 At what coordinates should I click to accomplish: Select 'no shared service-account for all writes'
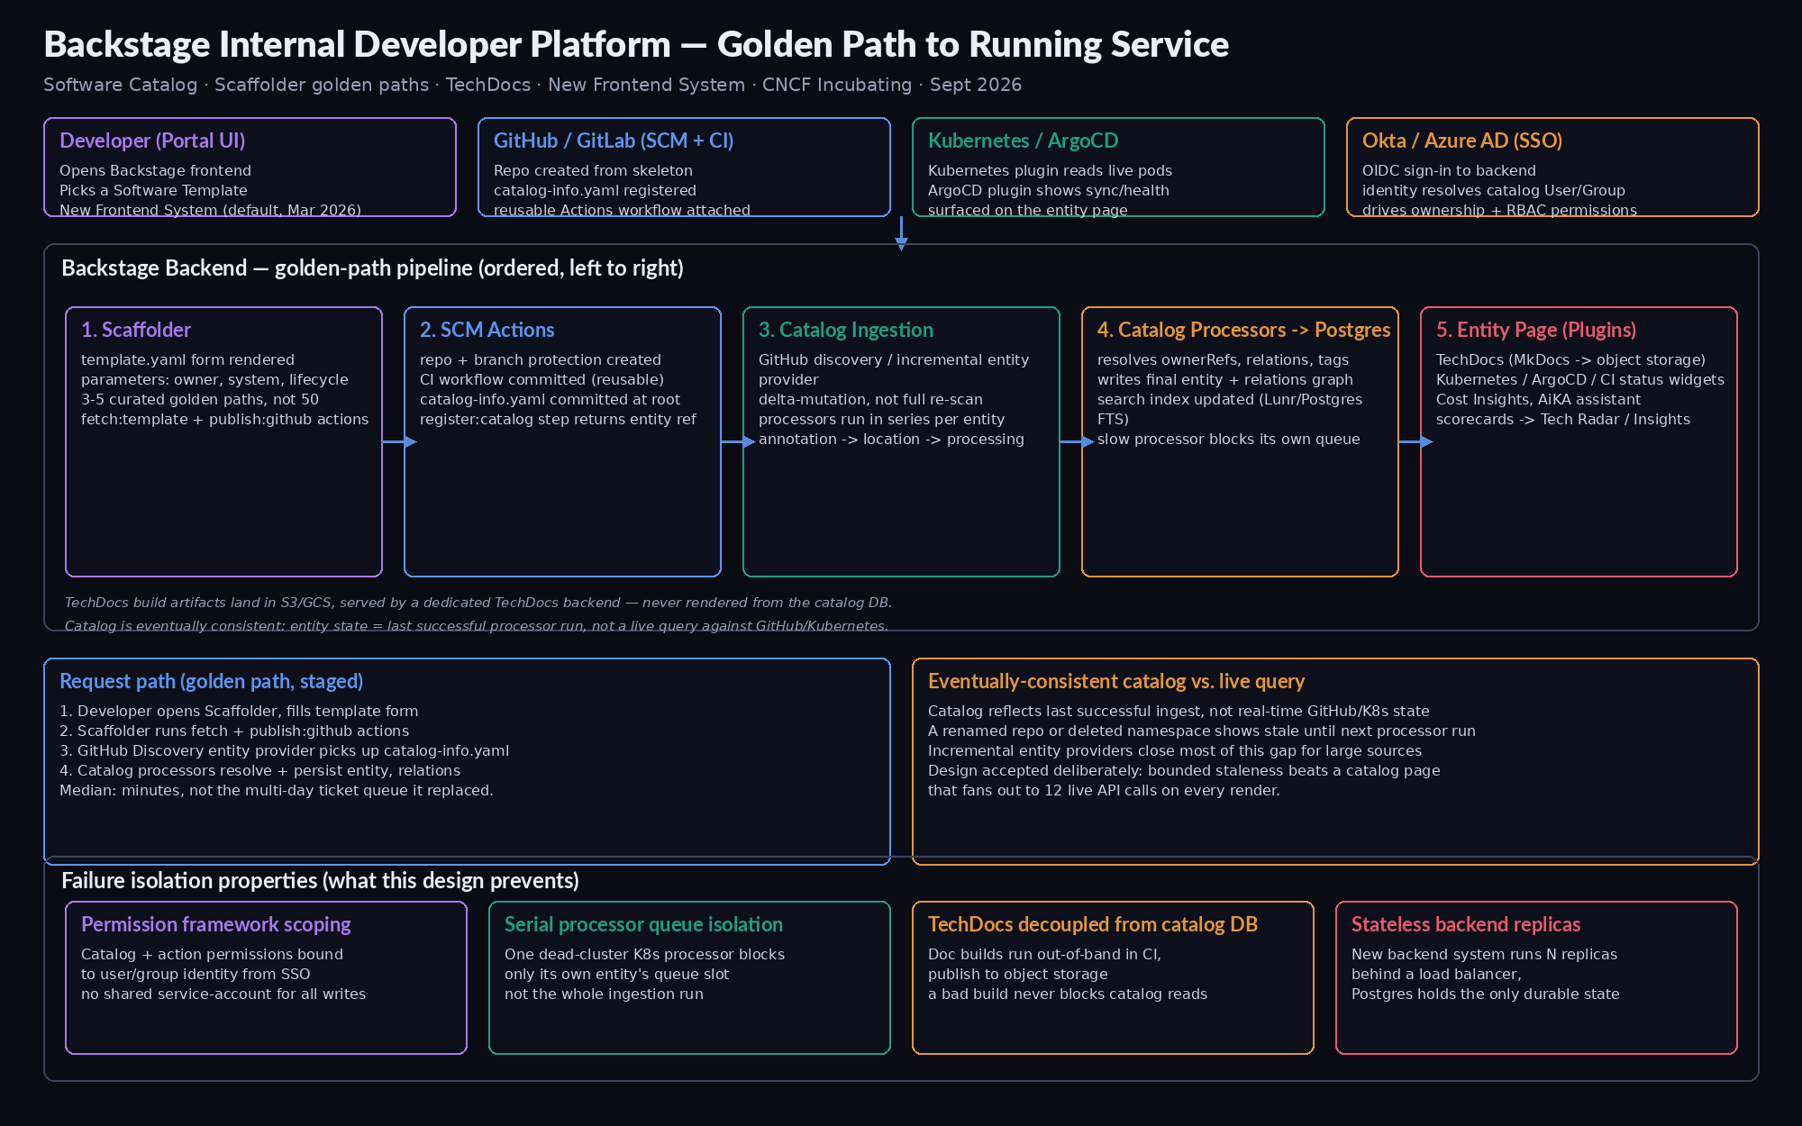point(223,994)
